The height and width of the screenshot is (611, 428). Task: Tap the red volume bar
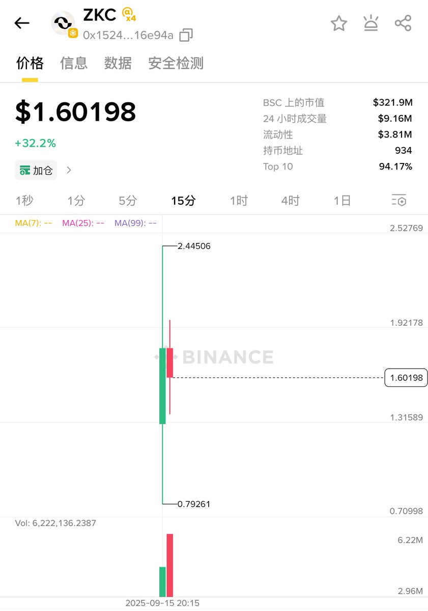(x=169, y=565)
